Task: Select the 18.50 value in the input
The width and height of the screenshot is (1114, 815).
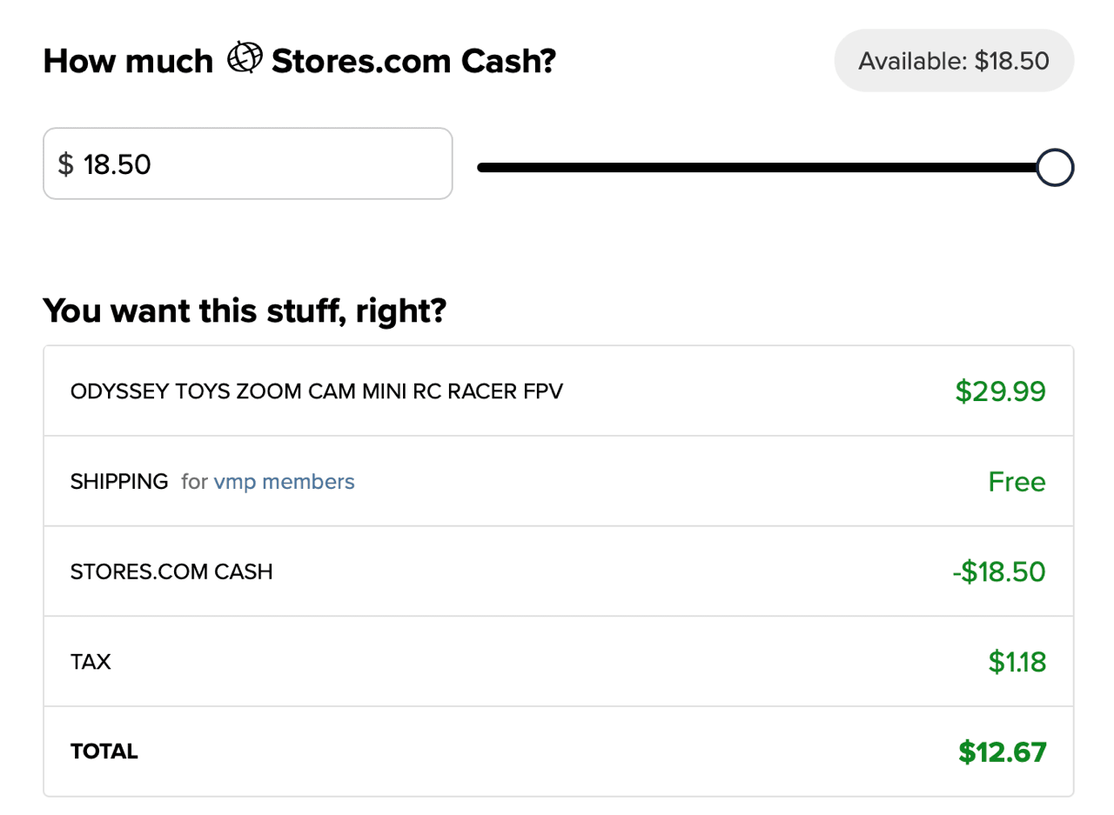Action: pyautogui.click(x=117, y=164)
